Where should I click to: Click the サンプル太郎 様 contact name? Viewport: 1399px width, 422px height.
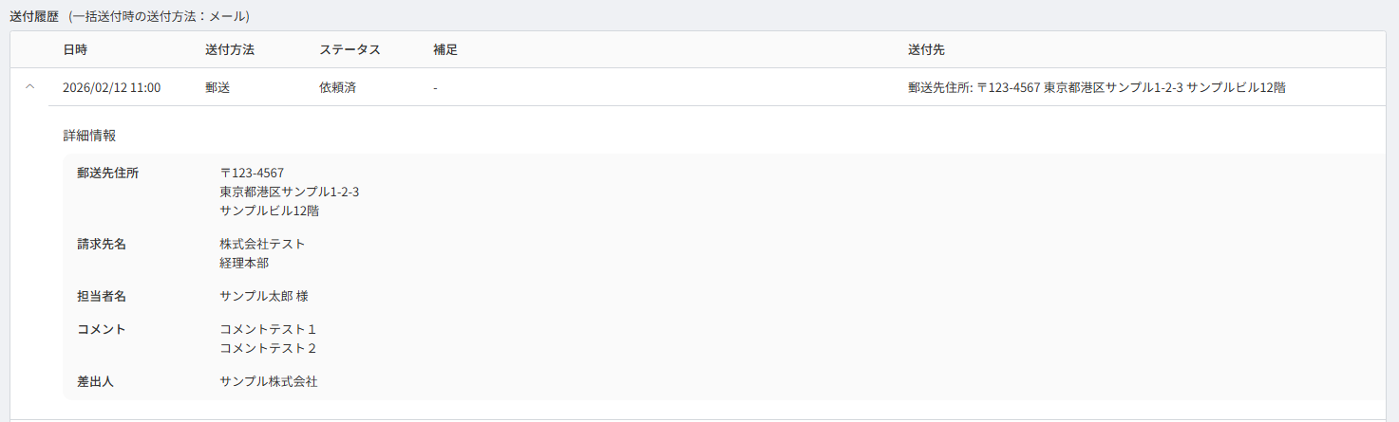263,296
